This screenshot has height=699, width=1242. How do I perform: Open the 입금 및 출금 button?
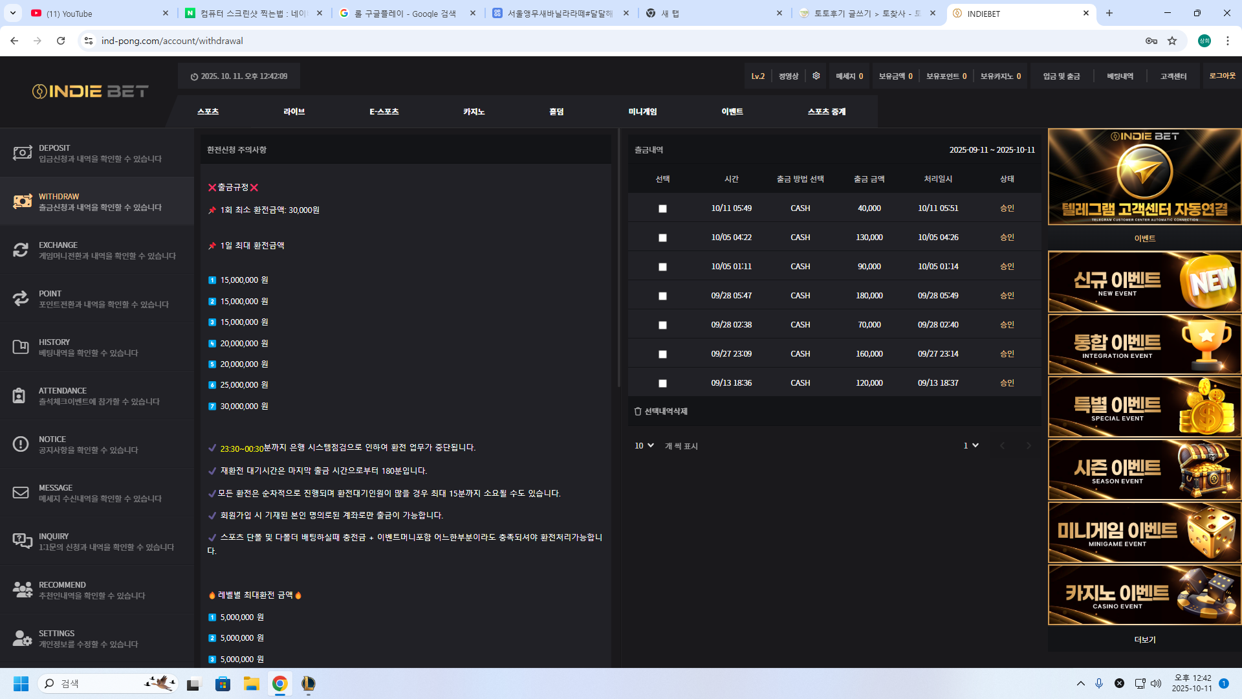point(1061,76)
